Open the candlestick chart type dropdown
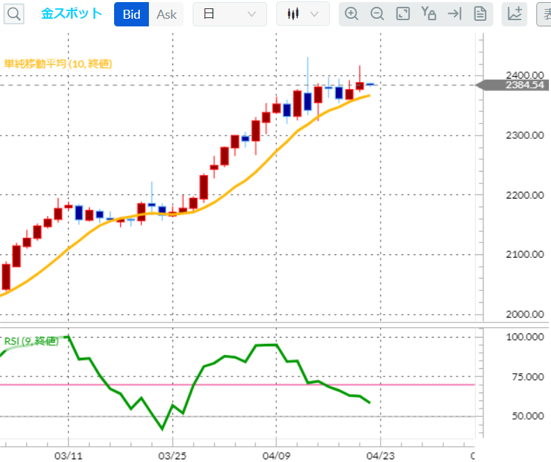Image resolution: width=551 pixels, height=462 pixels. [303, 14]
